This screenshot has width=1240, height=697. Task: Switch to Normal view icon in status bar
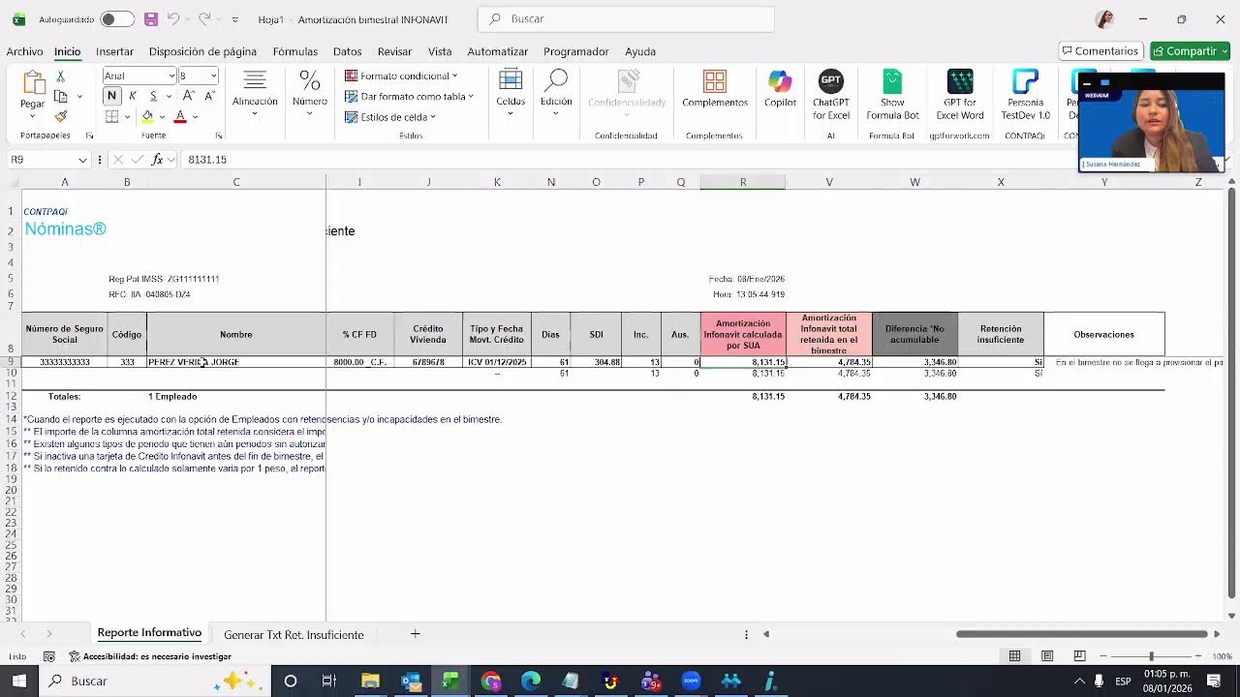click(x=1014, y=656)
